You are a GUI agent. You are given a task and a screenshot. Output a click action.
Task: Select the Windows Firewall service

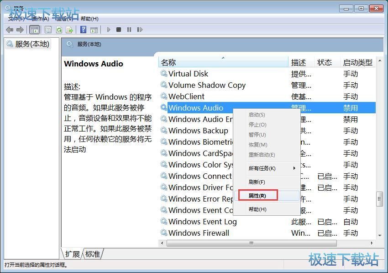(x=267, y=233)
